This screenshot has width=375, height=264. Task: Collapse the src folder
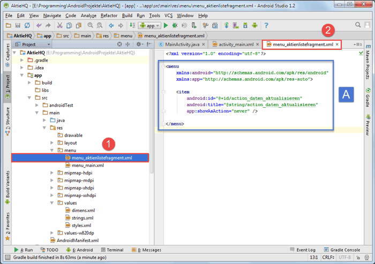click(29, 98)
